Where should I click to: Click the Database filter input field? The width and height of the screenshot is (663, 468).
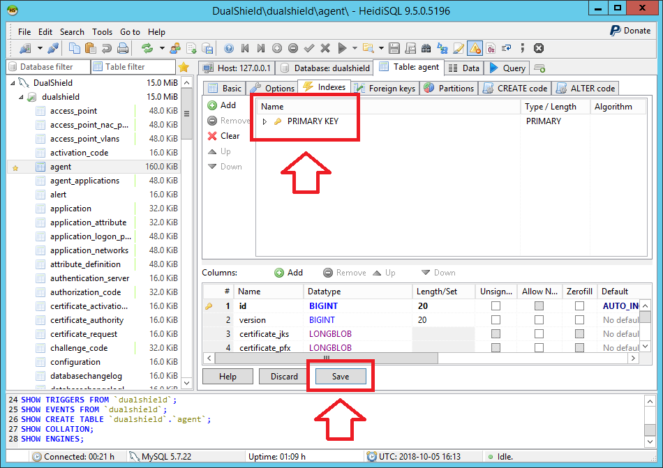[x=50, y=67]
